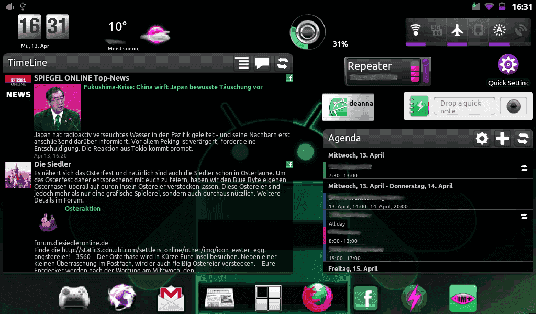536x314 pixels.
Task: Open forum.diesiedleronline.de link
Action: (x=71, y=243)
